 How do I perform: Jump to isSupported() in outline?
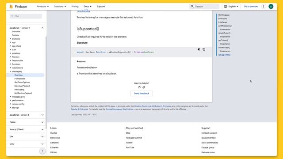pyautogui.click(x=224, y=55)
